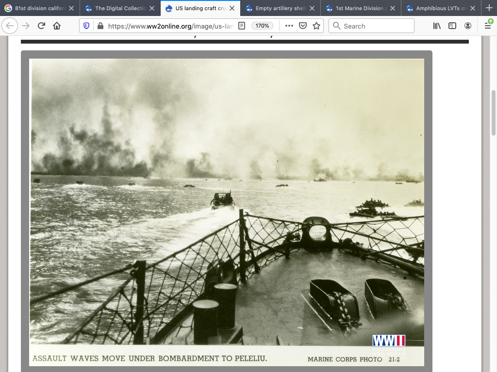View site security info via padlock
Image resolution: width=497 pixels, height=372 pixels.
[x=100, y=26]
